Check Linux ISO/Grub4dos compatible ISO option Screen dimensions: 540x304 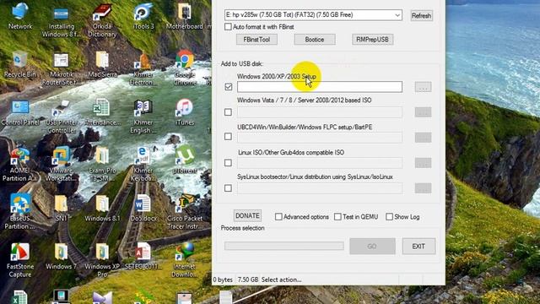(228, 162)
